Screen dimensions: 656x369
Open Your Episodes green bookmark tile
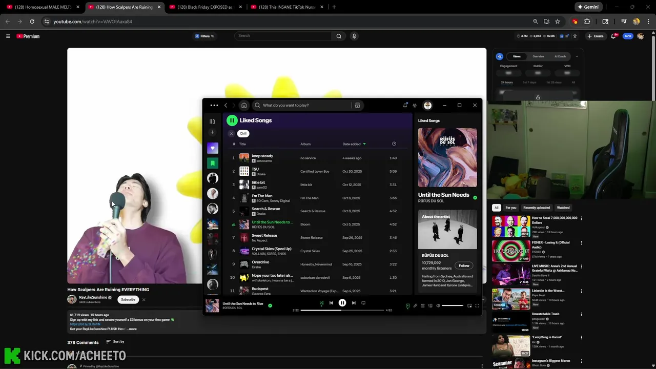[x=212, y=163]
